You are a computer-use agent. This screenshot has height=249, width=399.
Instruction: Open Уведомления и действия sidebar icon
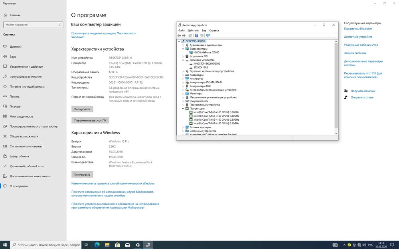pos(5,66)
